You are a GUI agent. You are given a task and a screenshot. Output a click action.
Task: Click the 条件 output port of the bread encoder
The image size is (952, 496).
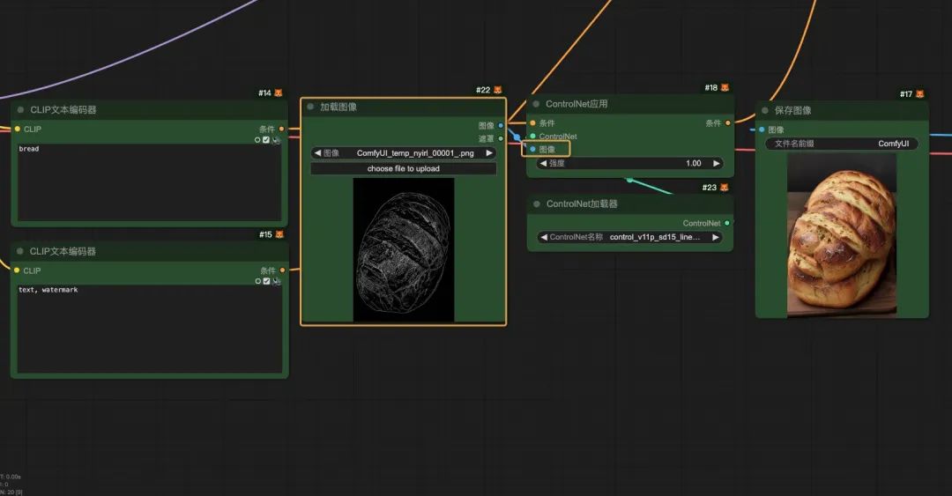282,129
